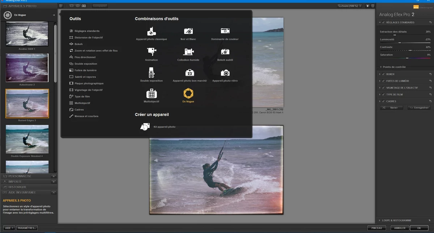Disable Vignetage de l'objectif checkbox

[x=383, y=88]
